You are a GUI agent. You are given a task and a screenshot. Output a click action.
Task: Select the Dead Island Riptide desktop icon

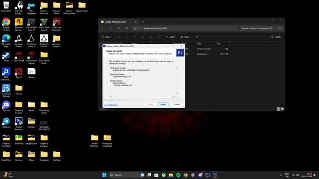click(x=31, y=58)
